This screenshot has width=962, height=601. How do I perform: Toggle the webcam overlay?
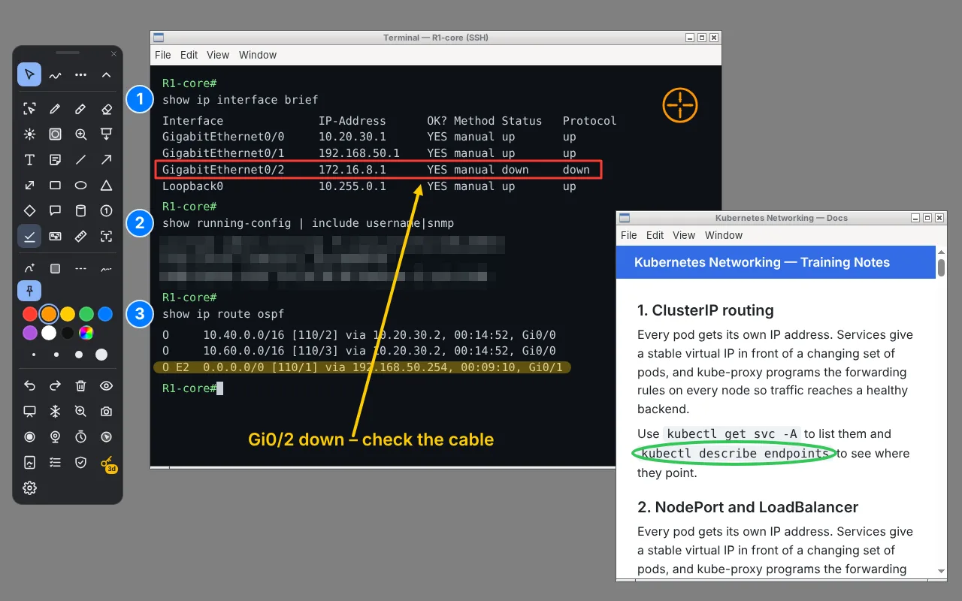coord(55,436)
